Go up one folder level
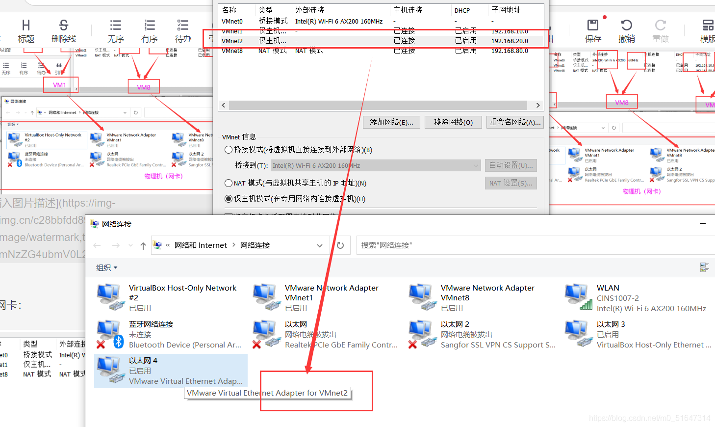 (x=143, y=245)
